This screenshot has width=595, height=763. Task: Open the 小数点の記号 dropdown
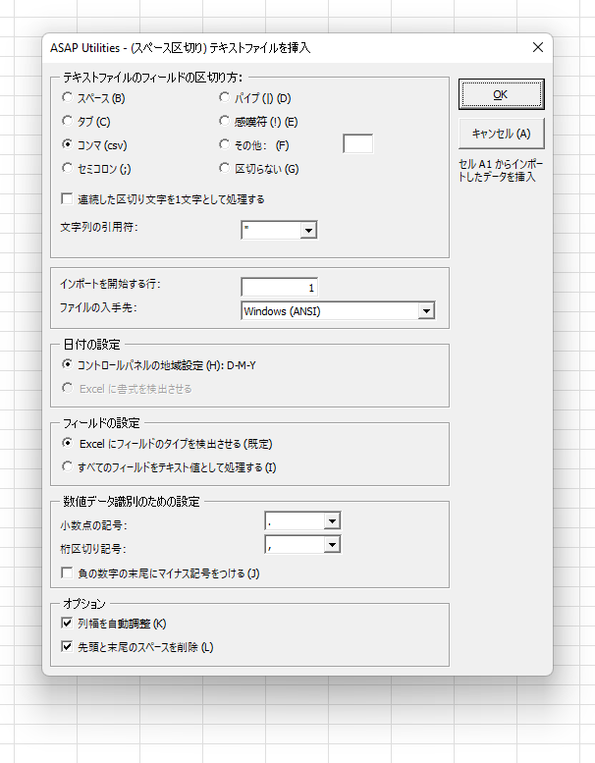click(332, 521)
